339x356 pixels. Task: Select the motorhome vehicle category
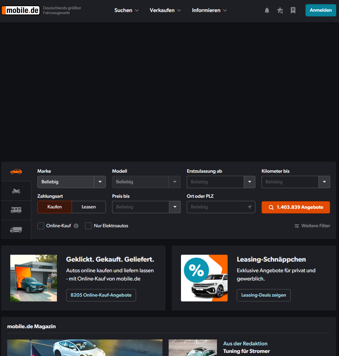(16, 210)
